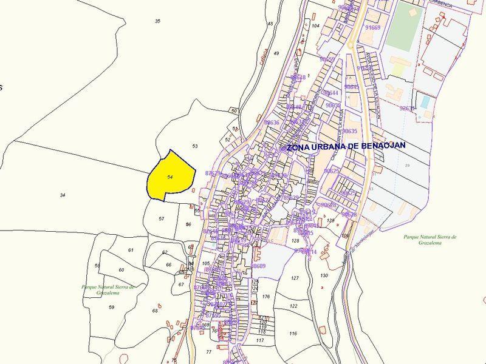
Task: Click parcel number 176
Action: tap(266, 297)
